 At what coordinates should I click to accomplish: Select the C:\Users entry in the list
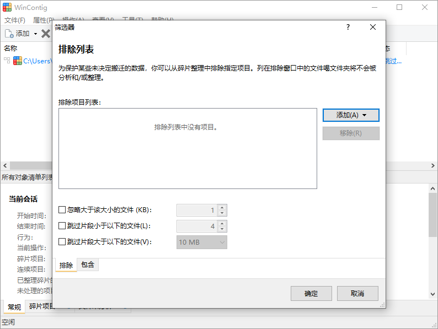pos(37,61)
